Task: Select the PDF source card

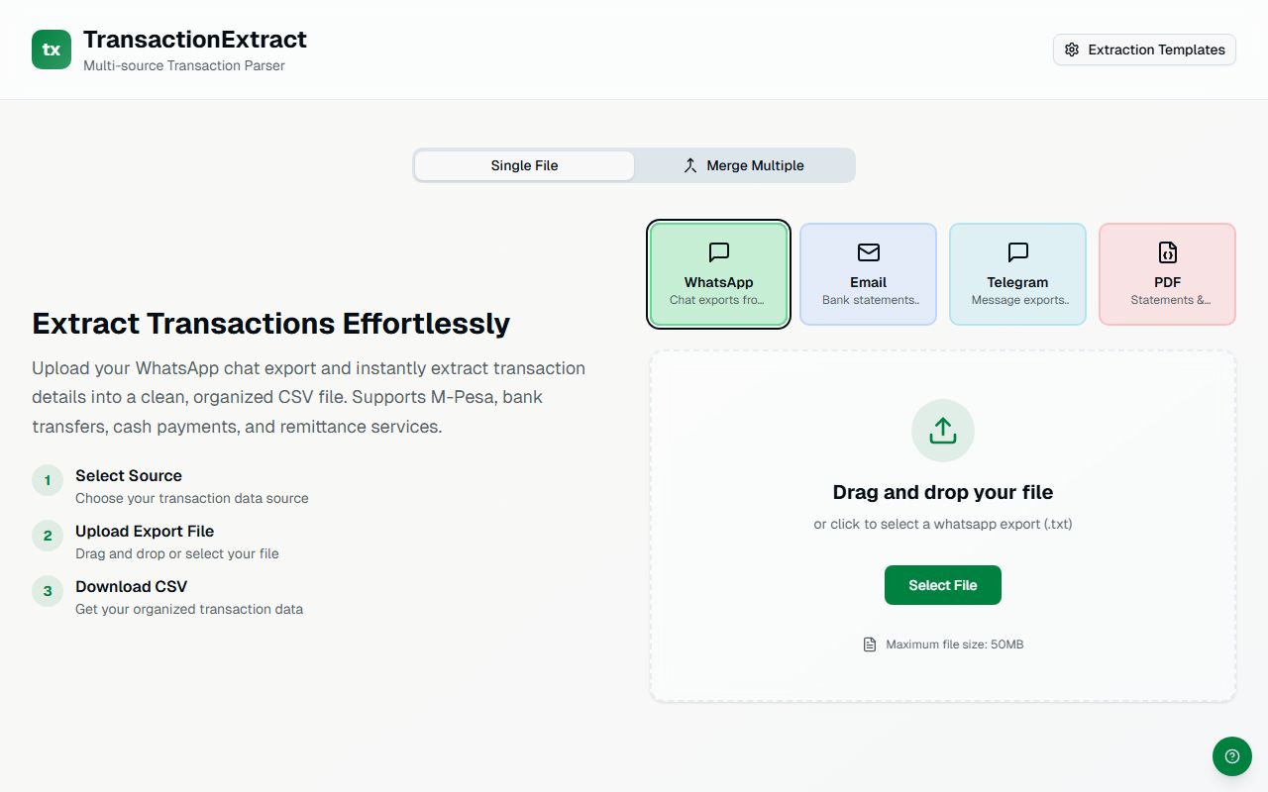Action: click(x=1167, y=273)
